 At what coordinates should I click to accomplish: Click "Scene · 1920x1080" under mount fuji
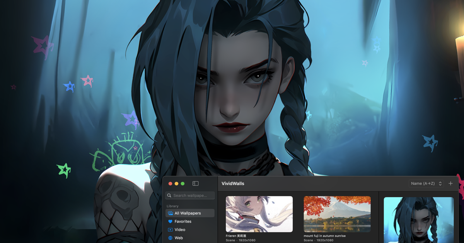(319, 240)
